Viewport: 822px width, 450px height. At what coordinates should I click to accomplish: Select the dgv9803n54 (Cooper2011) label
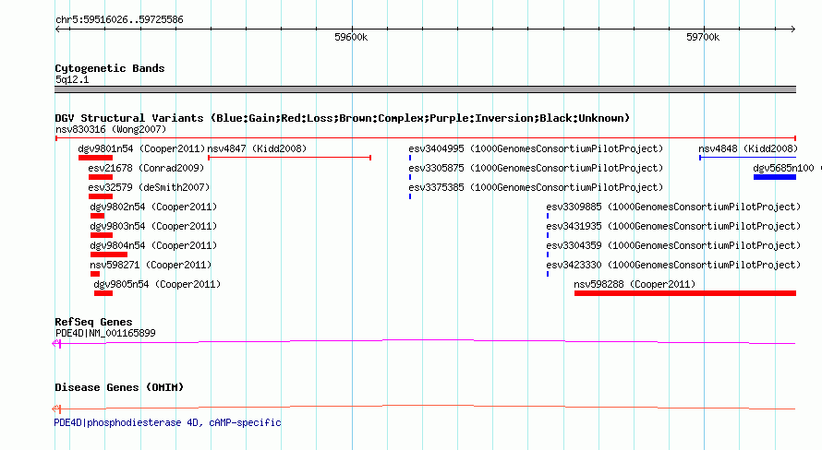tap(153, 226)
